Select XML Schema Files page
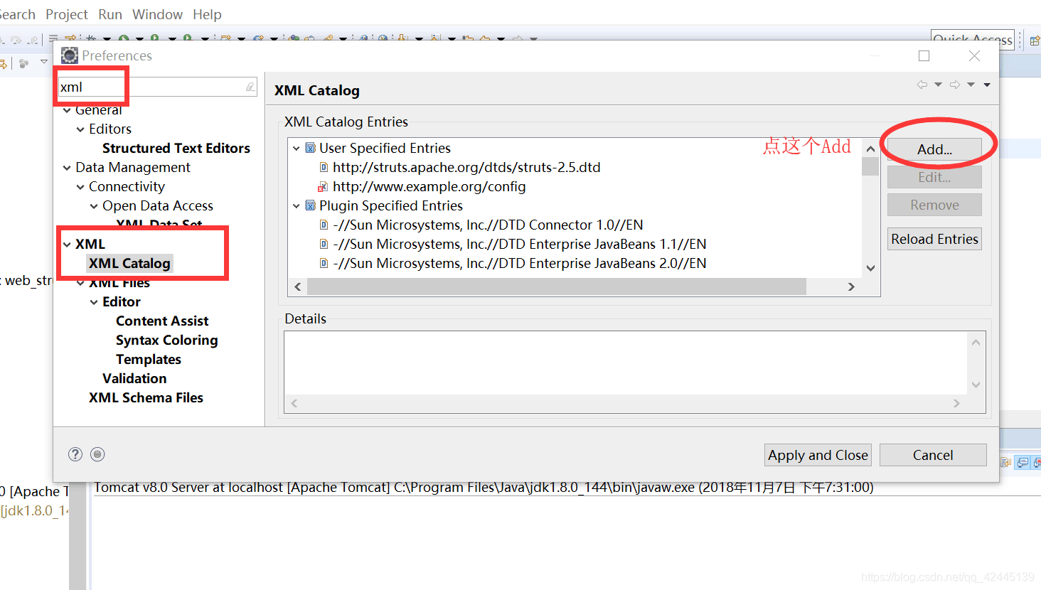The image size is (1041, 590). tap(146, 397)
